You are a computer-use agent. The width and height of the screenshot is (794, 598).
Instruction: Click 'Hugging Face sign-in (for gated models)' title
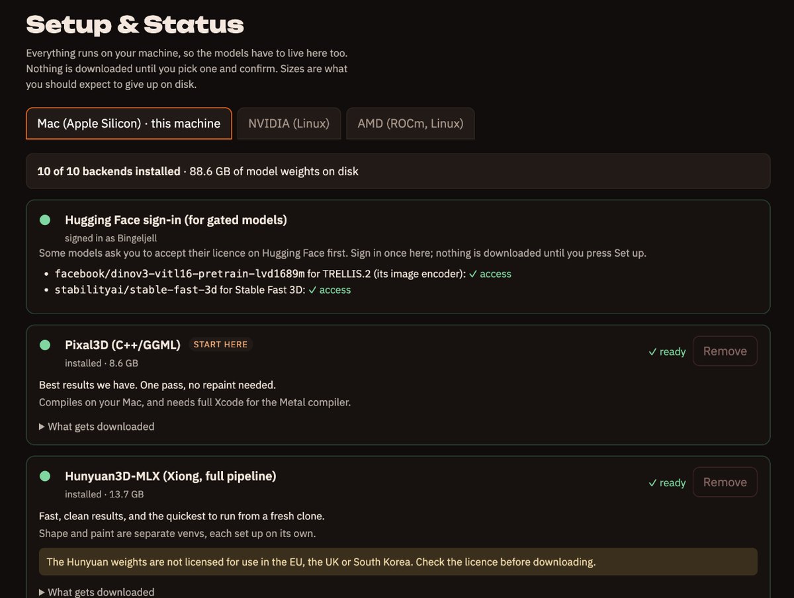pyautogui.click(x=176, y=220)
